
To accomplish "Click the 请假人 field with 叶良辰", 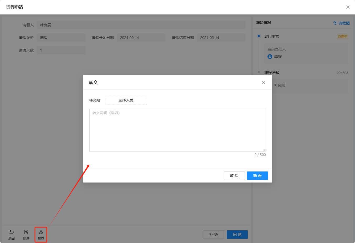I will (x=141, y=25).
